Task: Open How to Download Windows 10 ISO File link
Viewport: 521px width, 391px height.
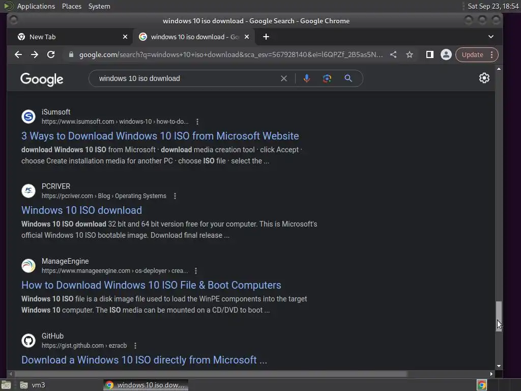Action: pos(151,285)
